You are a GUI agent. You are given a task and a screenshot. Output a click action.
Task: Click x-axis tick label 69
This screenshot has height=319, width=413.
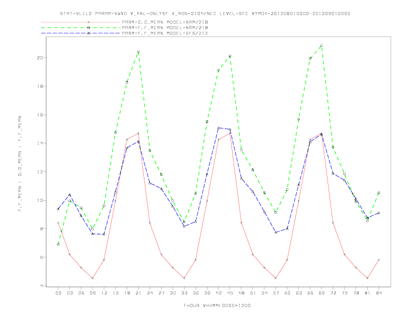[322, 293]
